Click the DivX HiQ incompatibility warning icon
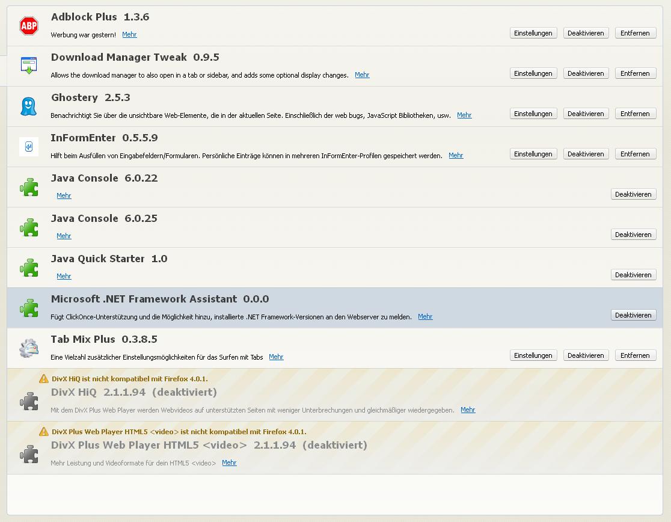This screenshot has height=522, width=671. tap(44, 379)
